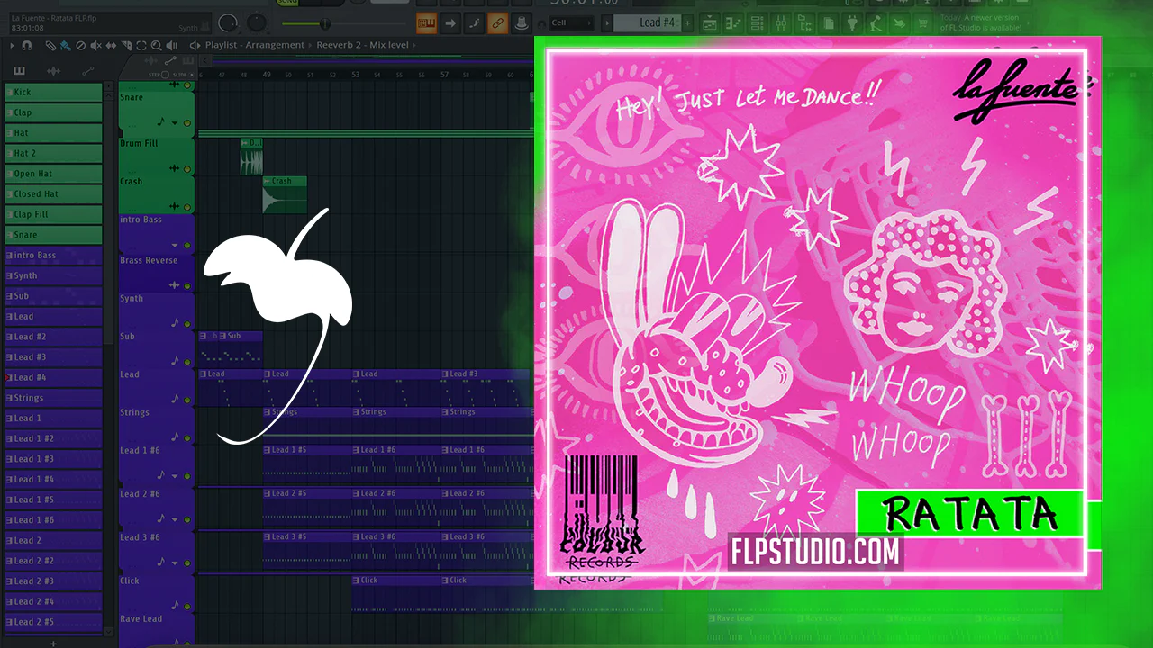
Task: Adjust the main volume knob
Action: pyautogui.click(x=228, y=23)
